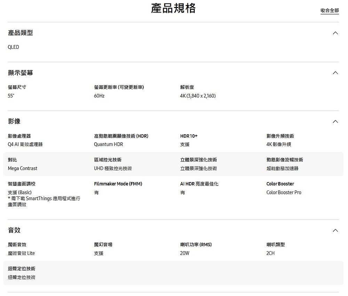Select 支援 under HDR10+
348x296 pixels.
point(185,144)
